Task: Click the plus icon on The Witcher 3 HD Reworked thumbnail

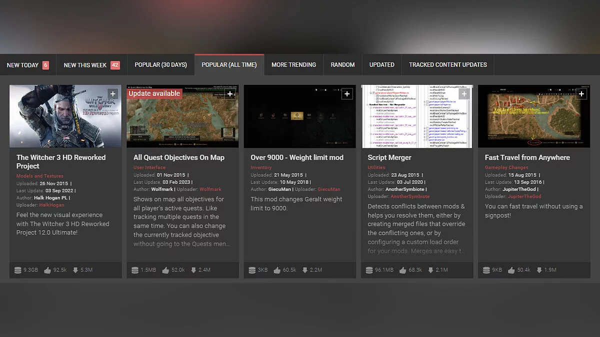Action: 113,94
